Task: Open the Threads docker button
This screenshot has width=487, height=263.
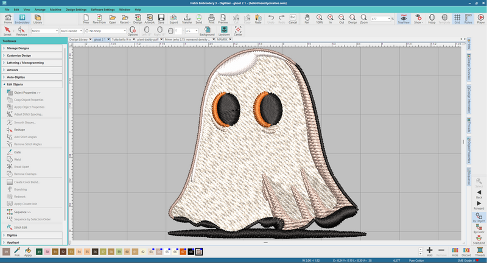Action: pyautogui.click(x=480, y=251)
